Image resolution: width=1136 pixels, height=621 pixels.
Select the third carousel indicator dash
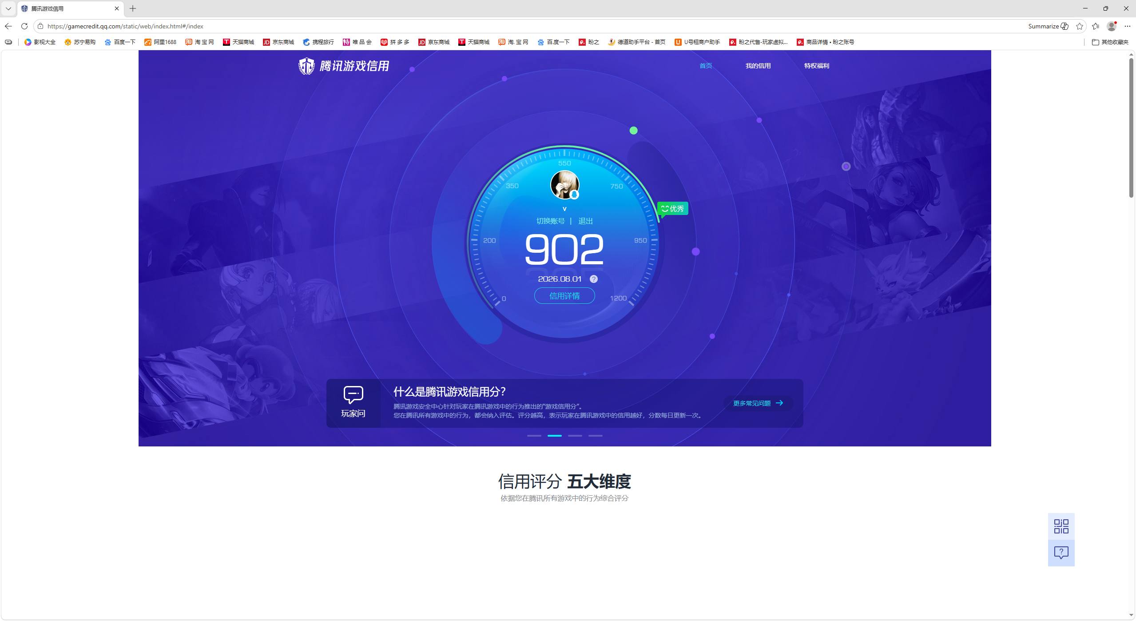pyautogui.click(x=575, y=436)
